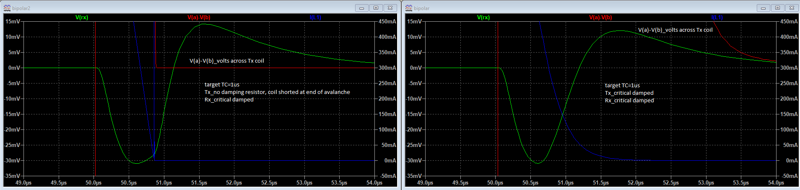This screenshot has width=800, height=190.
Task: Click the 300mA right axis label in bipolar2
Action: 387,68
